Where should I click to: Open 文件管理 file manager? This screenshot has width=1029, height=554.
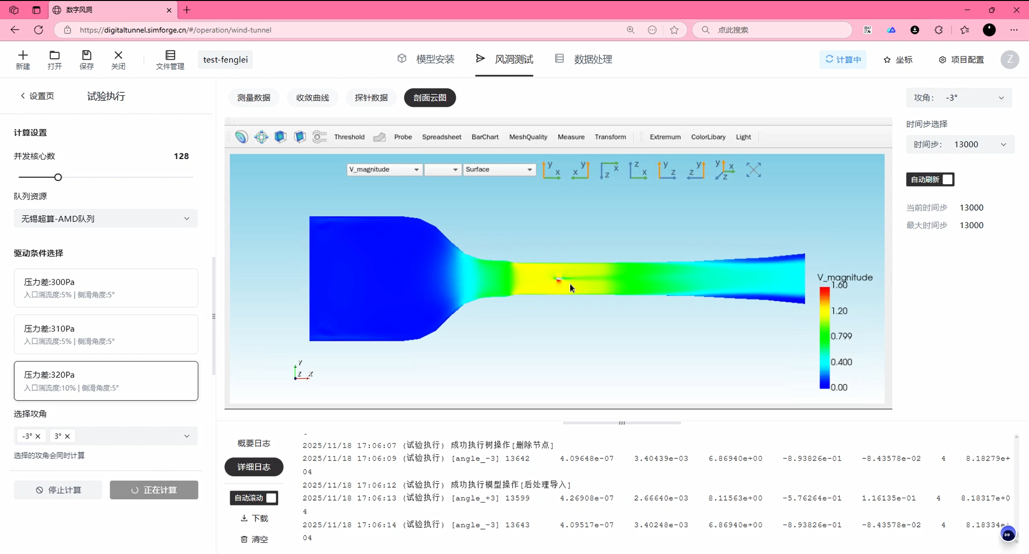[170, 60]
